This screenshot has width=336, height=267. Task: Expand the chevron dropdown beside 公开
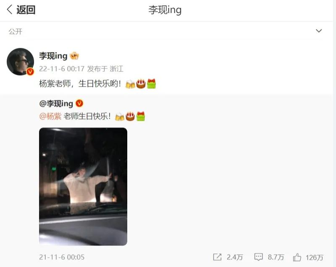click(x=319, y=31)
